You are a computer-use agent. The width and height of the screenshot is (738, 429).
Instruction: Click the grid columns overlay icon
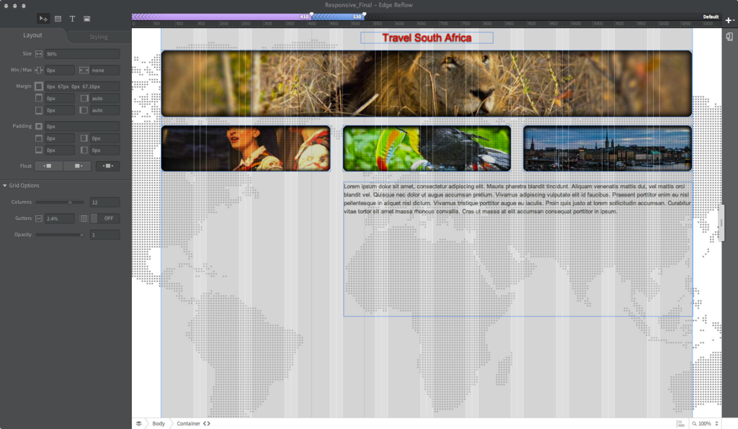point(84,219)
